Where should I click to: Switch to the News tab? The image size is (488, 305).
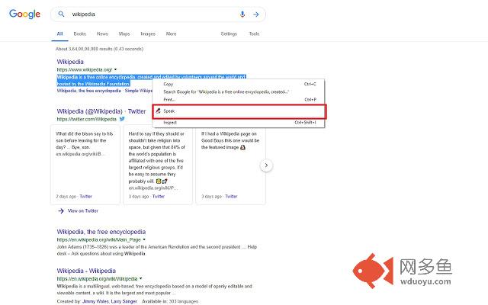click(x=102, y=34)
